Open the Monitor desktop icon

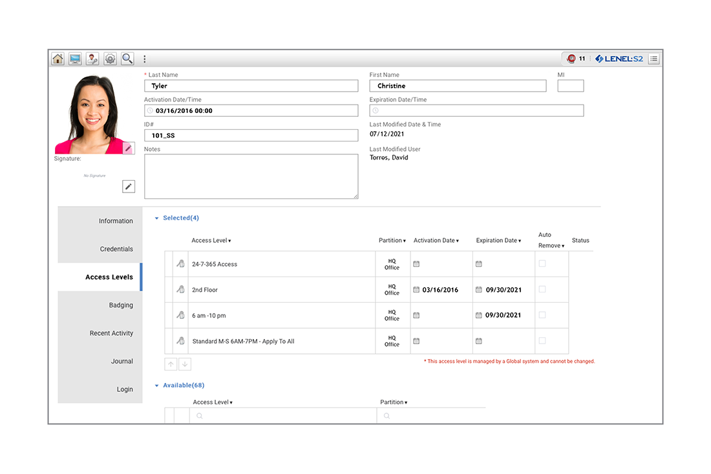(75, 59)
